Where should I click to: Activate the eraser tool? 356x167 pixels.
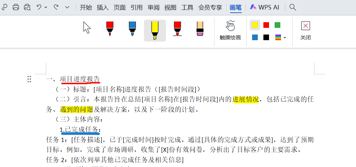point(200,29)
